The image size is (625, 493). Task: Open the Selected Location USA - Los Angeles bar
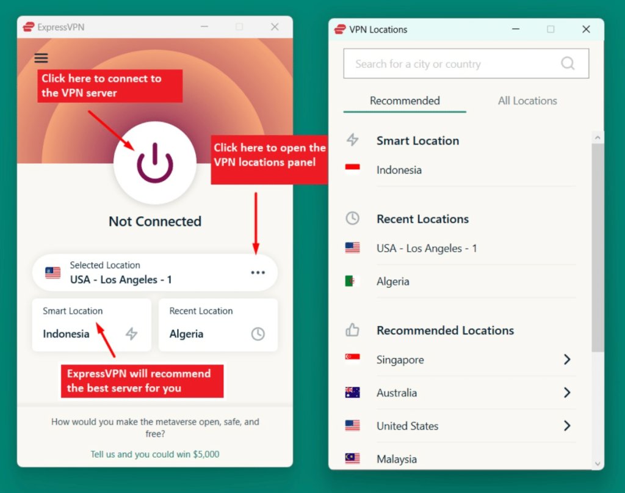tap(154, 273)
